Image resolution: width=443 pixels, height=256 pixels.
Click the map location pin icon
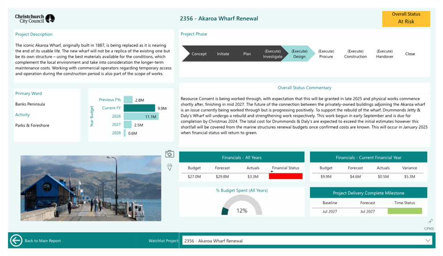click(x=169, y=167)
